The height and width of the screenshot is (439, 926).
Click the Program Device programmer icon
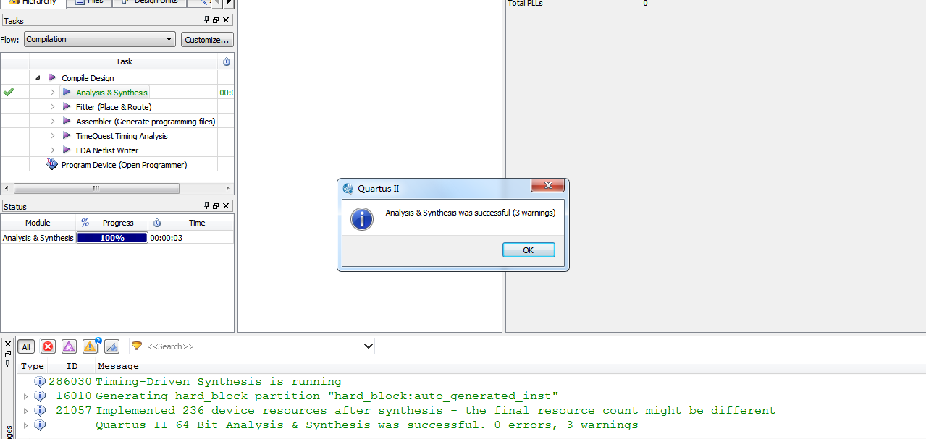(52, 164)
